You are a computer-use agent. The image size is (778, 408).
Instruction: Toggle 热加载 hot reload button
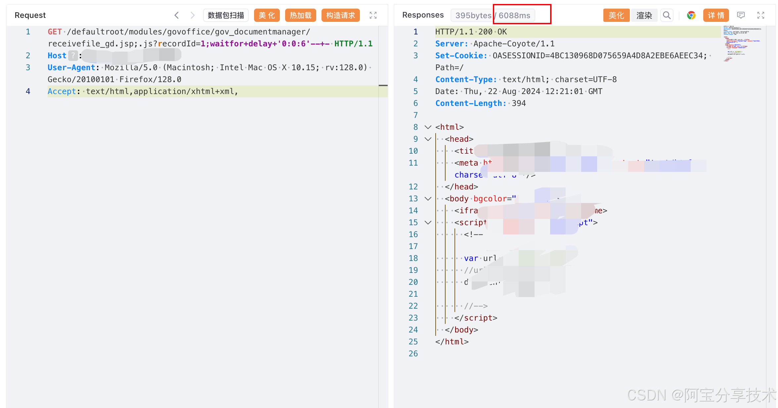pyautogui.click(x=300, y=15)
